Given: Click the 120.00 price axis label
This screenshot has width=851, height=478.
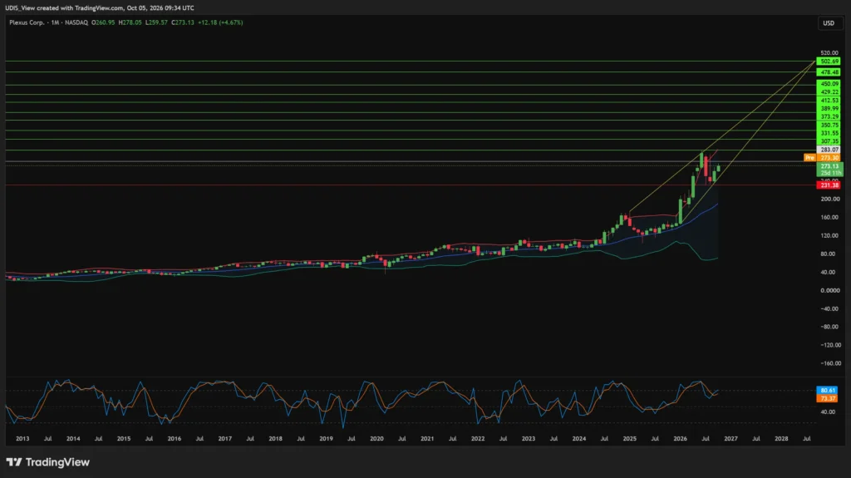Looking at the screenshot, I should tap(829, 236).
